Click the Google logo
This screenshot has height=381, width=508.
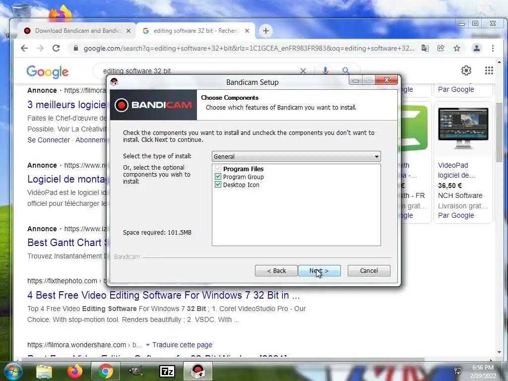tap(47, 71)
